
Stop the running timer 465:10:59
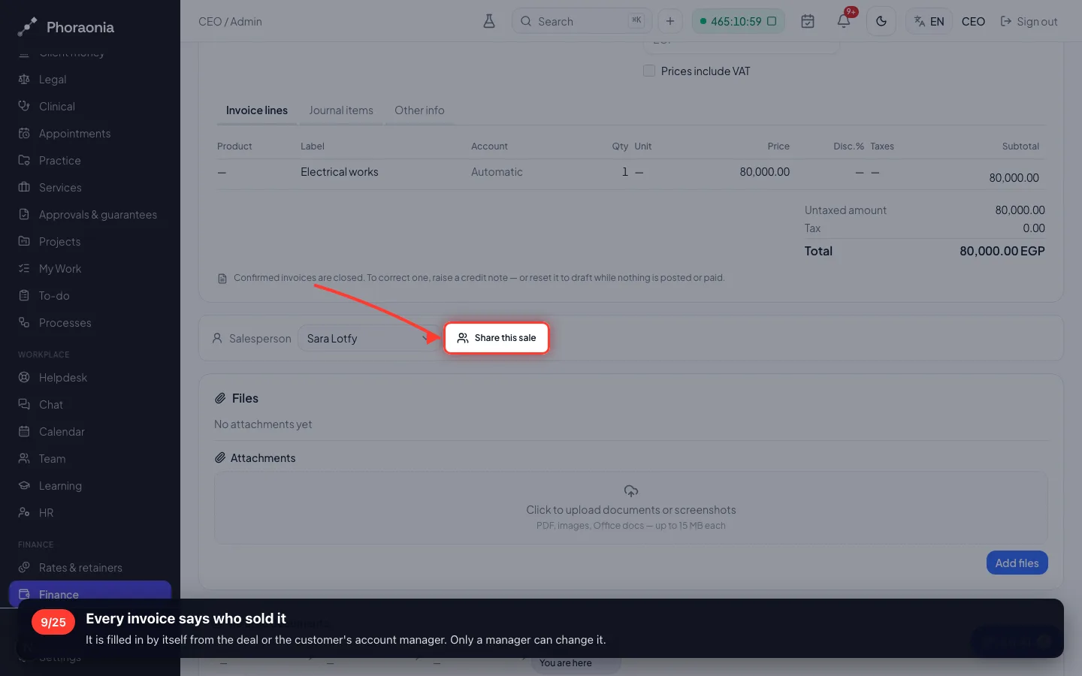[772, 21]
